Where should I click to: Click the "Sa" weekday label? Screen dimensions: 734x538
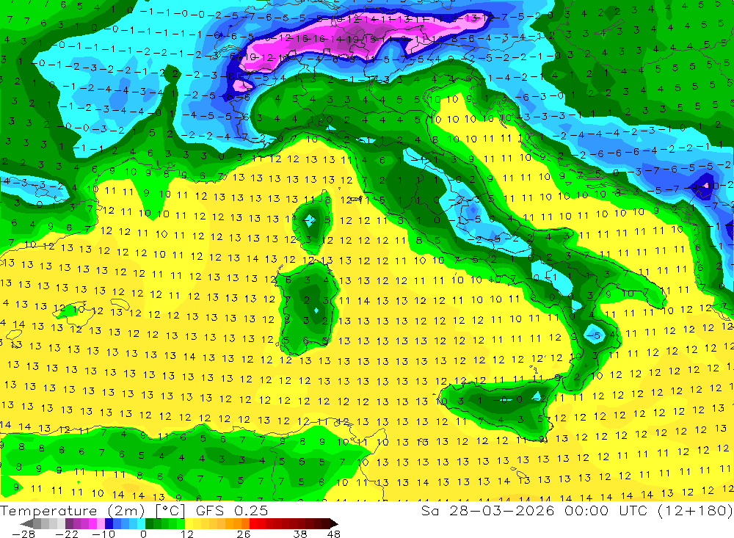click(x=430, y=510)
